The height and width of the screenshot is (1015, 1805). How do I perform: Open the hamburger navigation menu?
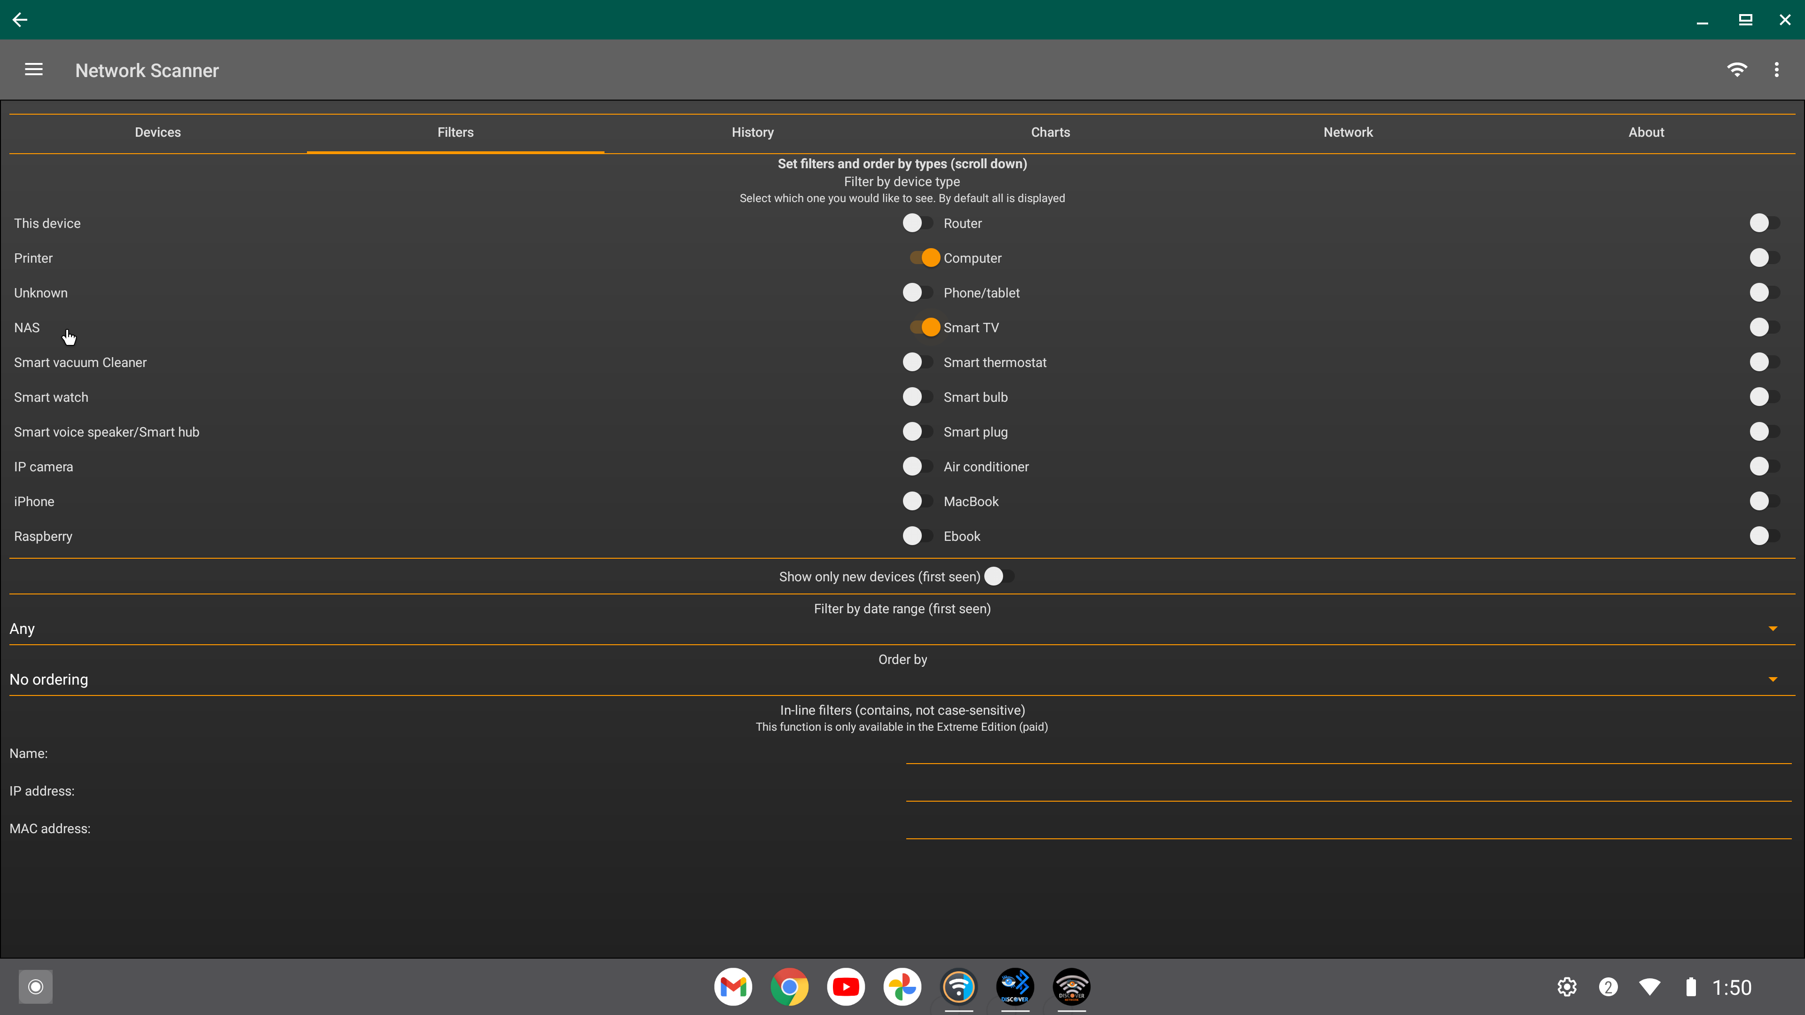[x=34, y=70]
